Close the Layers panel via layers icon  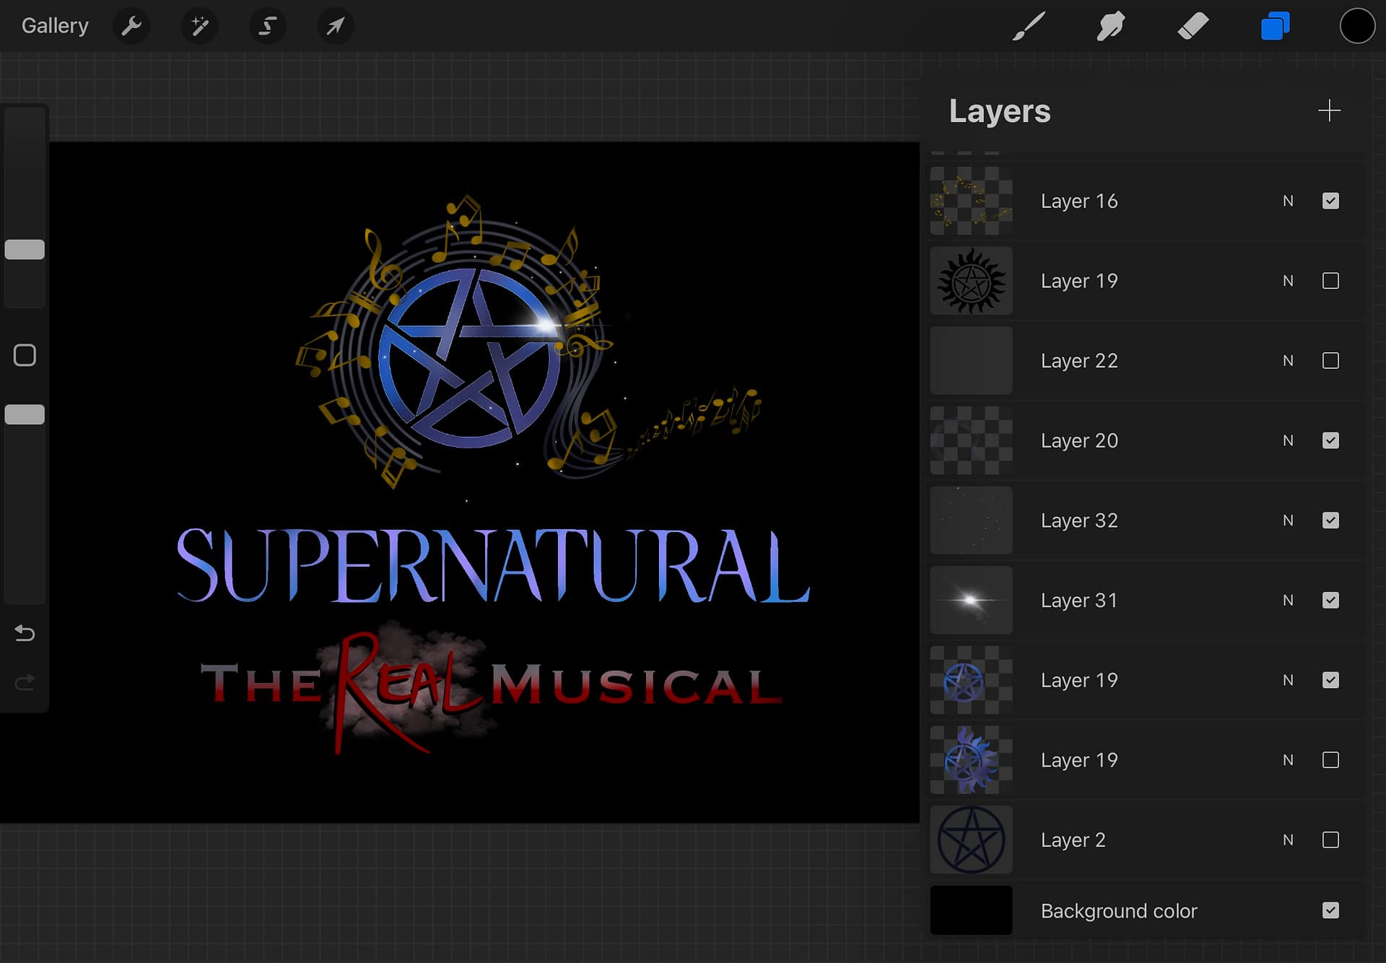1275,27
